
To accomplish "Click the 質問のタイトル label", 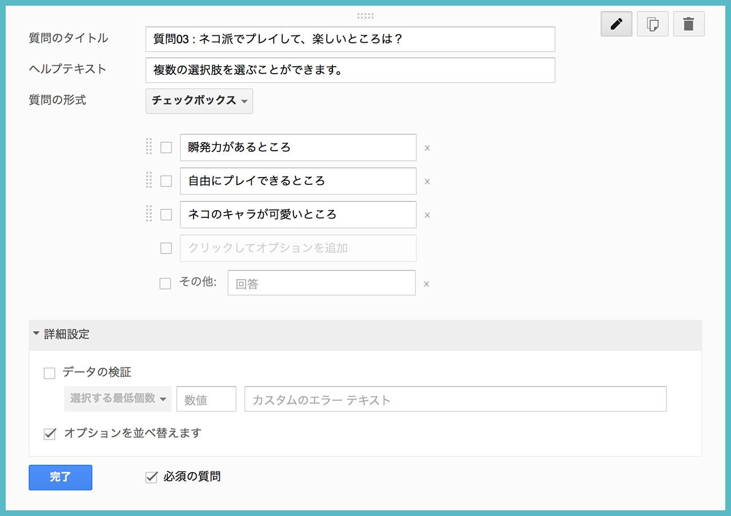I will coord(69,38).
